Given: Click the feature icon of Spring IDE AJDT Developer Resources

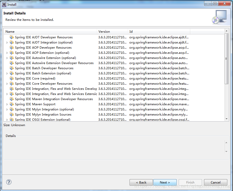Looking at the screenshot, I should [x=12, y=37].
